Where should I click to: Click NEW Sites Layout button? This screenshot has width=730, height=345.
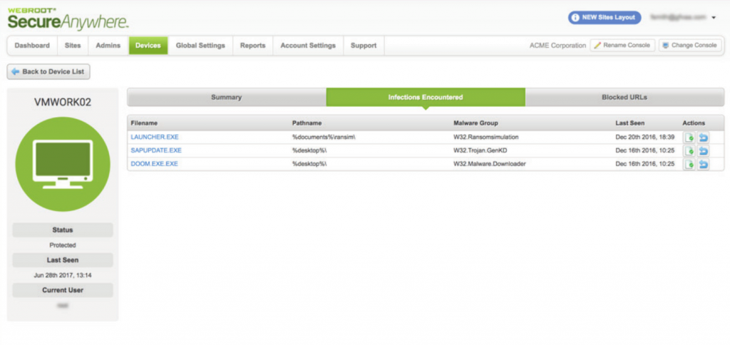[605, 18]
